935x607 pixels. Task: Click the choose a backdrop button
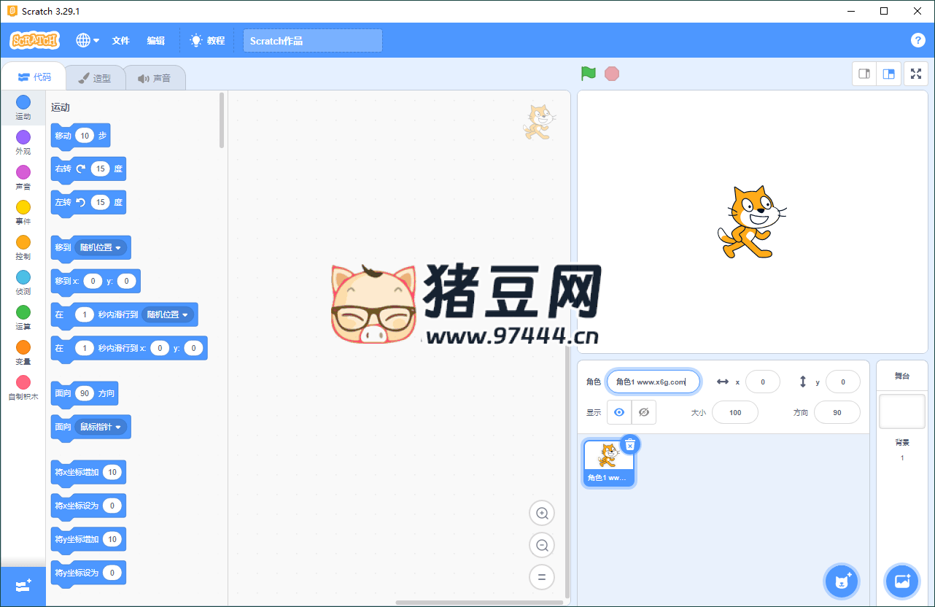click(x=902, y=581)
